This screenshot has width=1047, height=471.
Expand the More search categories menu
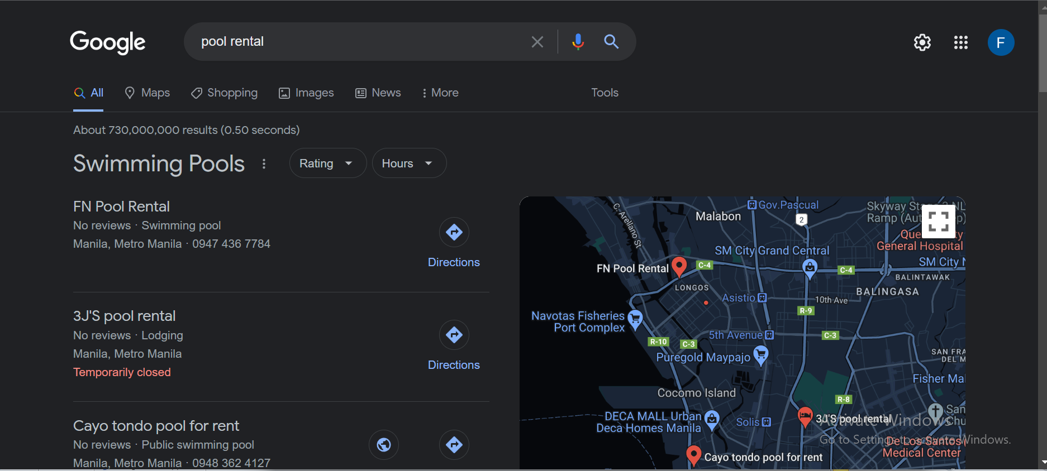click(x=440, y=93)
